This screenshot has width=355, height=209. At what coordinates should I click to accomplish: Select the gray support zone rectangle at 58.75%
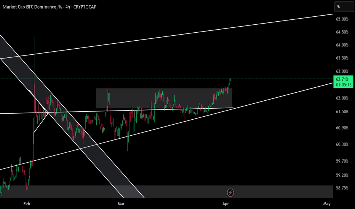click(x=166, y=192)
